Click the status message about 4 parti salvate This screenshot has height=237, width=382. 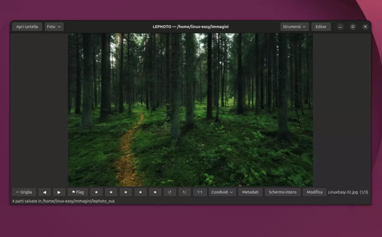point(63,201)
